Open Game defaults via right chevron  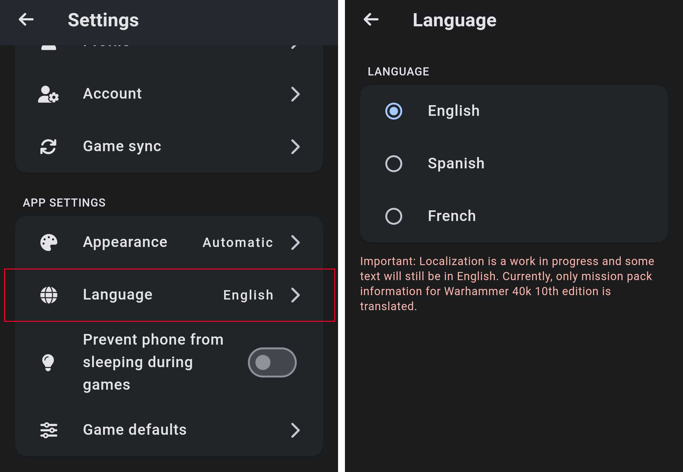(x=295, y=430)
